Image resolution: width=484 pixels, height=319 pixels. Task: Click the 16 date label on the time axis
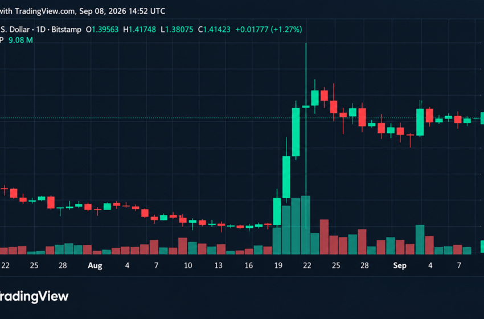click(249, 265)
